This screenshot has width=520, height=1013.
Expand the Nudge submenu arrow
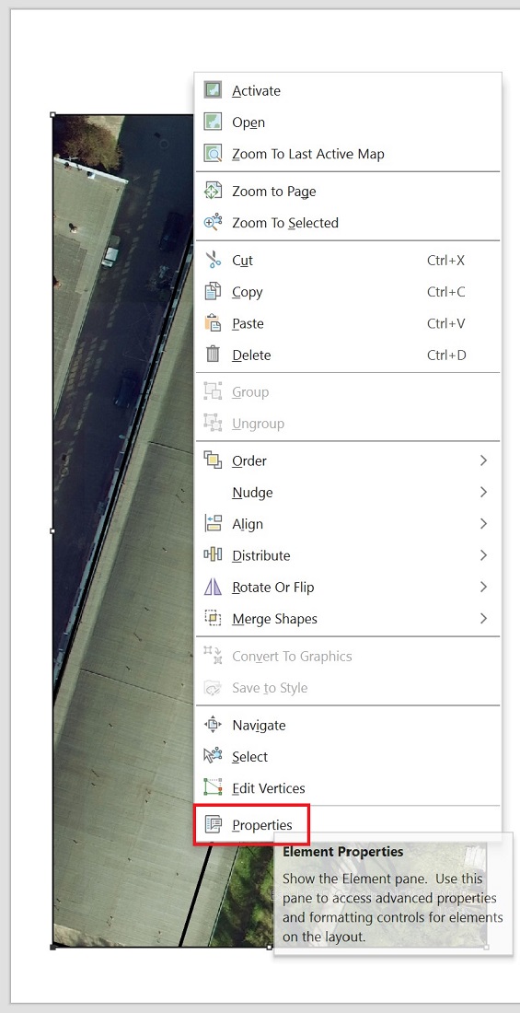coord(483,493)
